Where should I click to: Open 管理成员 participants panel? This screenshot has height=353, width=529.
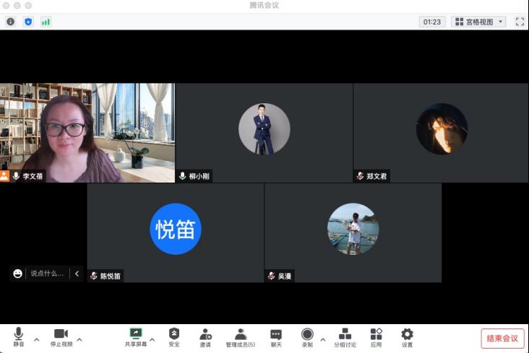(240, 337)
